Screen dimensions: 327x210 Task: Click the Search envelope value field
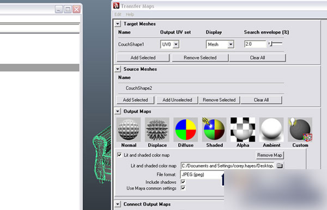255,44
